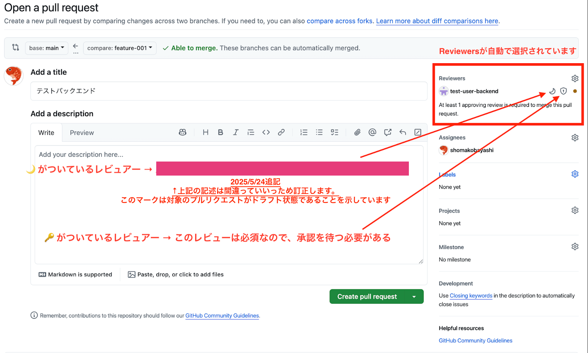The width and height of the screenshot is (588, 353).
Task: Open Milestone settings gear
Action: [575, 247]
